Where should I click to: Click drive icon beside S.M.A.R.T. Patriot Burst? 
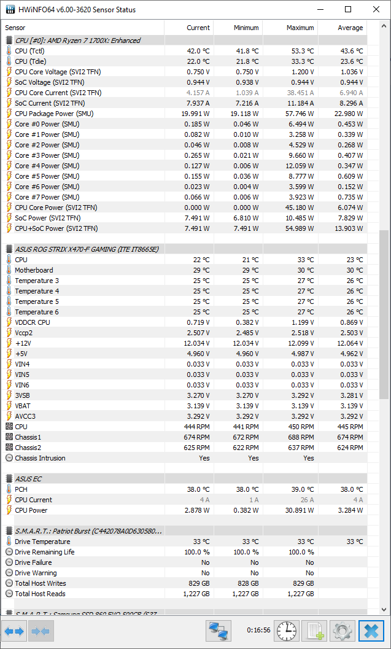(x=9, y=531)
